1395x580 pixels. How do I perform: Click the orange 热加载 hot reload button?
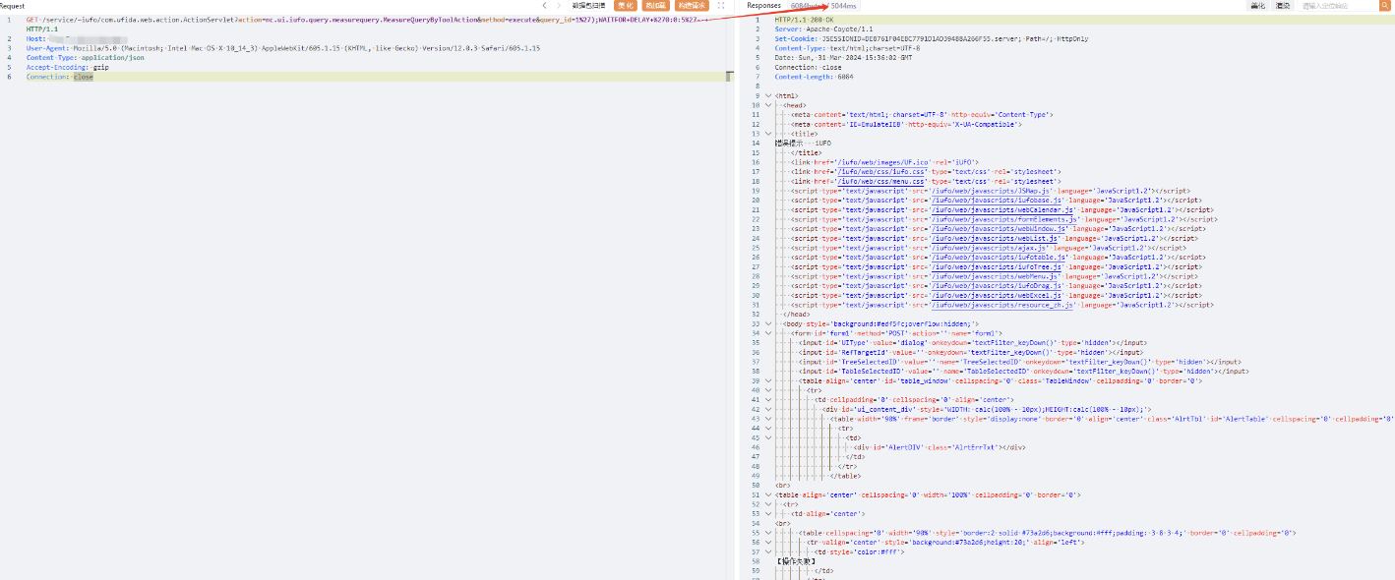pyautogui.click(x=655, y=6)
